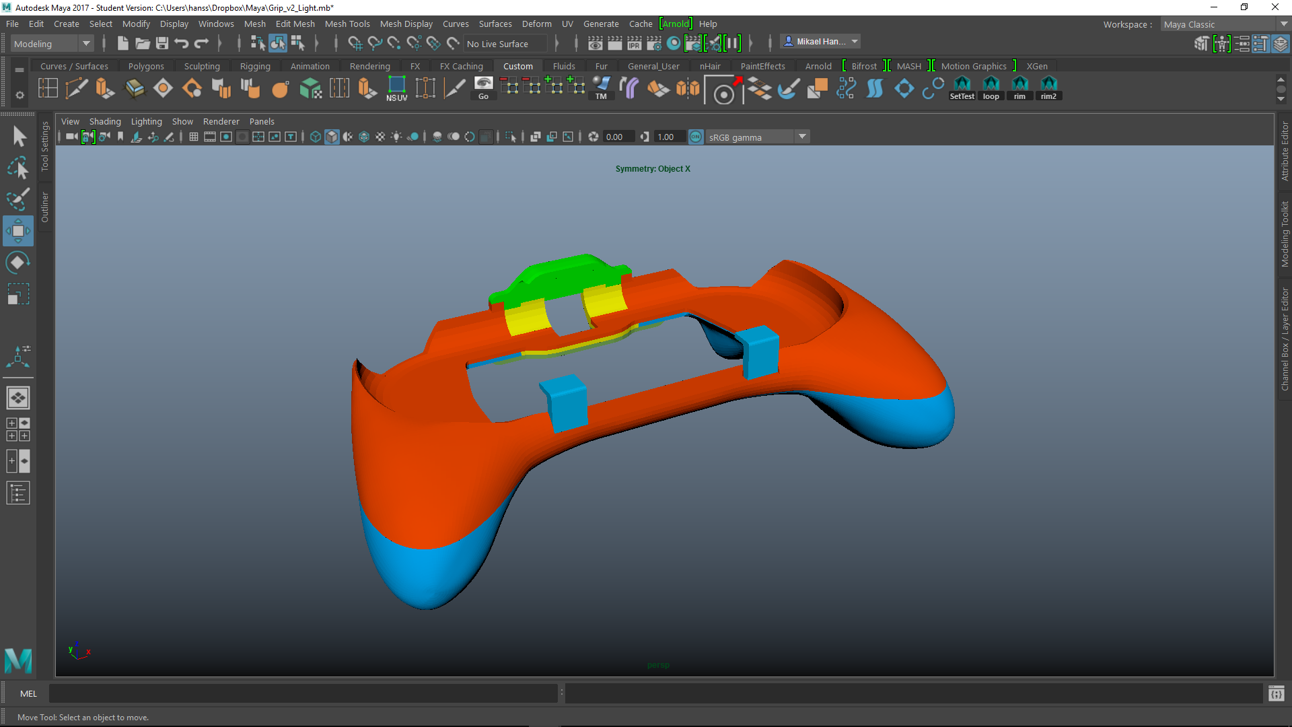Toggle the Channel Box layers icon
1292x727 pixels.
coord(1281,44)
